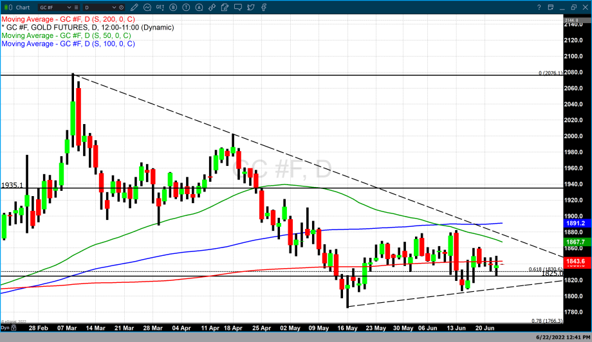Viewport: 592px width, 342px height.
Task: Share chart via Facebook icon
Action: coord(263,7)
